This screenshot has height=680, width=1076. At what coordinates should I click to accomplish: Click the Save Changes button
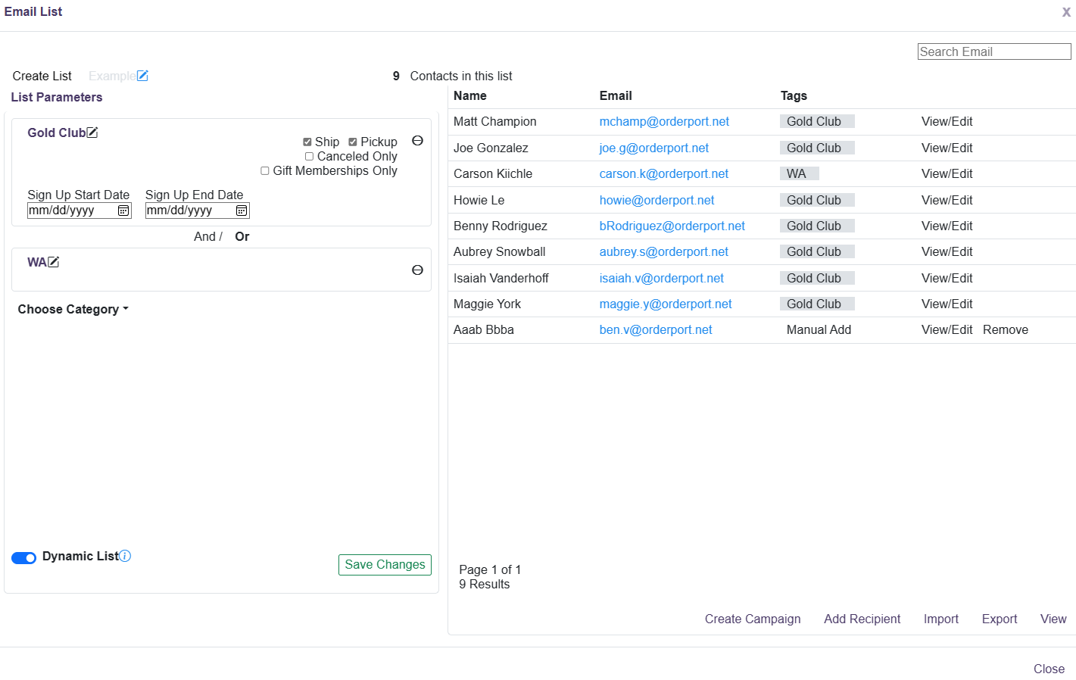coord(385,564)
